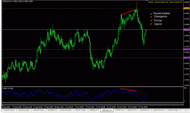Image resolution: width=190 pixels, height=113 pixels.
Task: Select the USDJPY,Daily chart tab
Action: [x=173, y=110]
